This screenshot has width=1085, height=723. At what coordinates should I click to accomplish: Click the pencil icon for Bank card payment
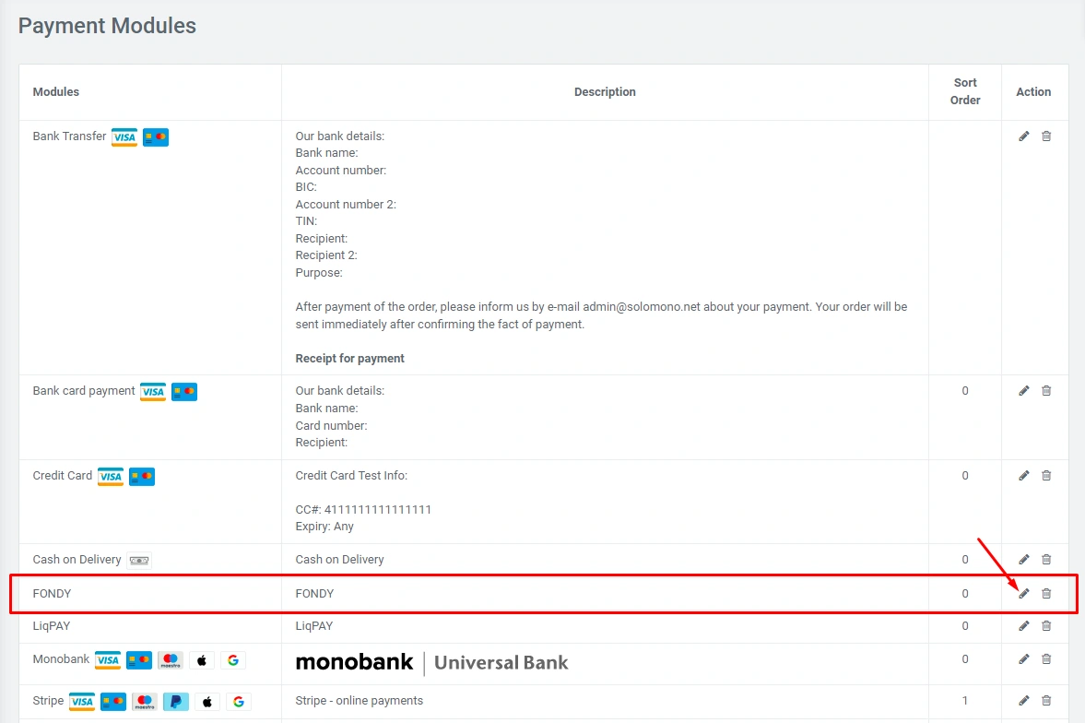click(x=1023, y=391)
